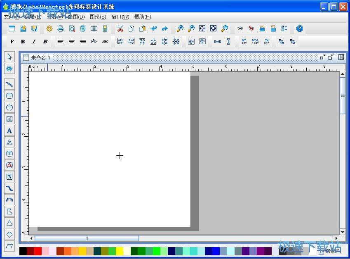
Task: Copy selection with the copy icon
Action: [131, 29]
